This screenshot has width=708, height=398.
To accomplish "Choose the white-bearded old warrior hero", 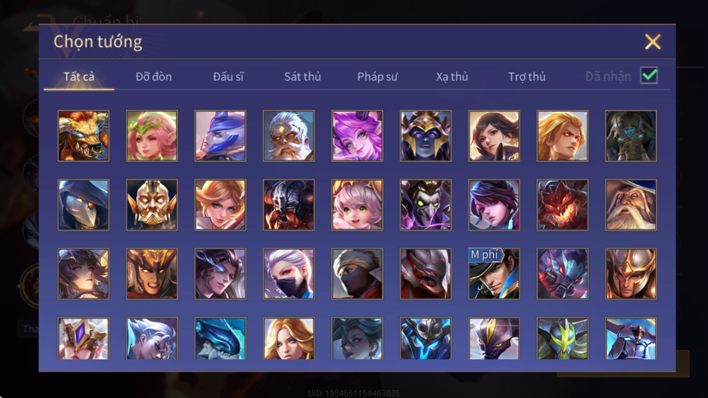I will 289,136.
